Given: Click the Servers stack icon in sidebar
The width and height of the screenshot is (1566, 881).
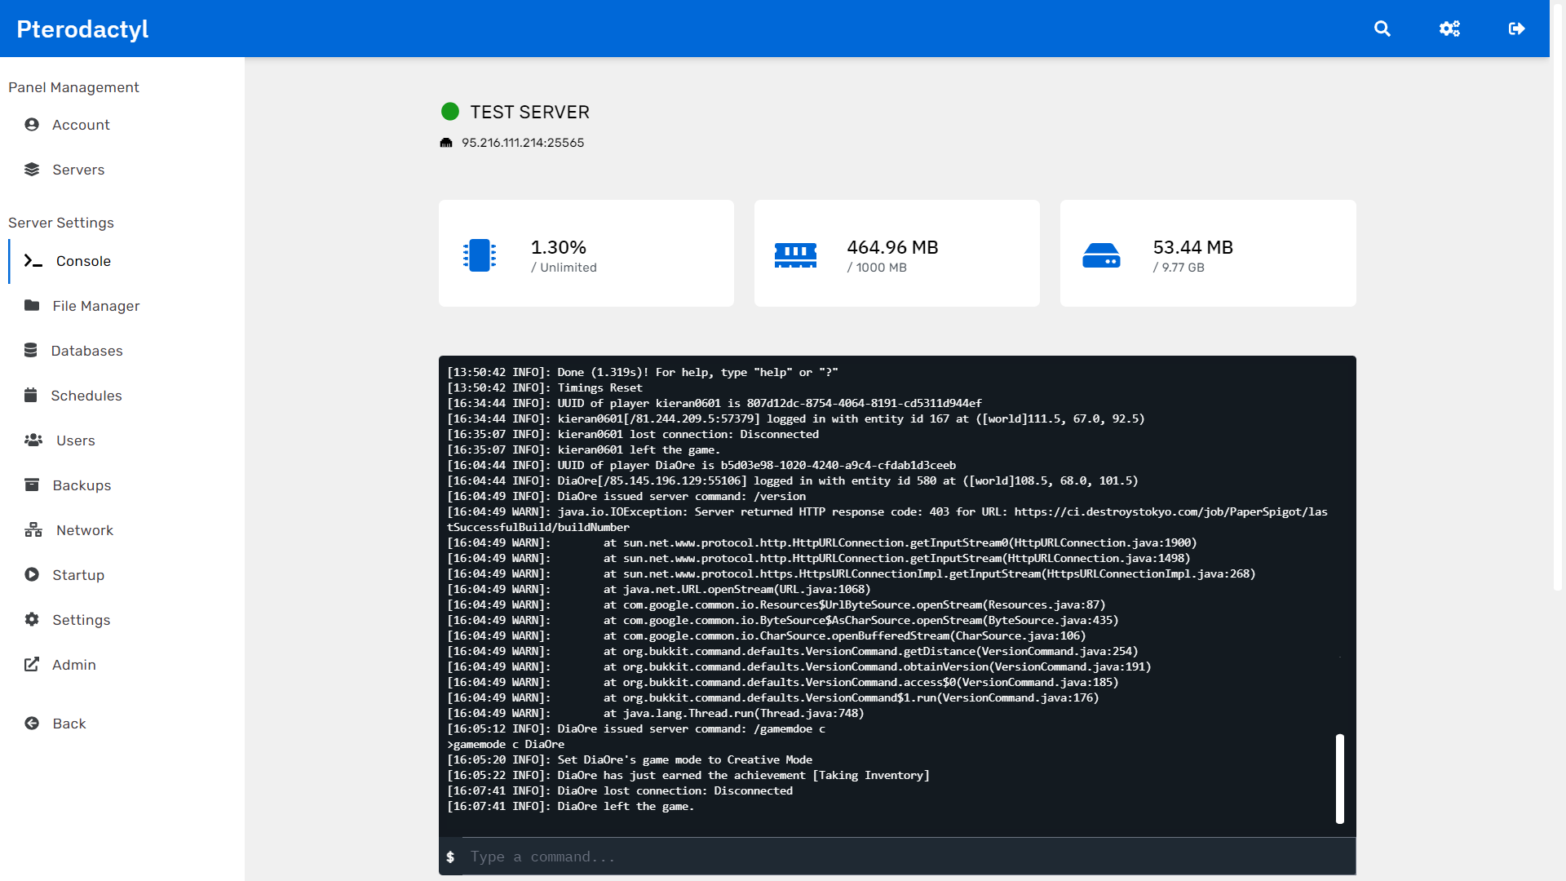Looking at the screenshot, I should pos(32,170).
